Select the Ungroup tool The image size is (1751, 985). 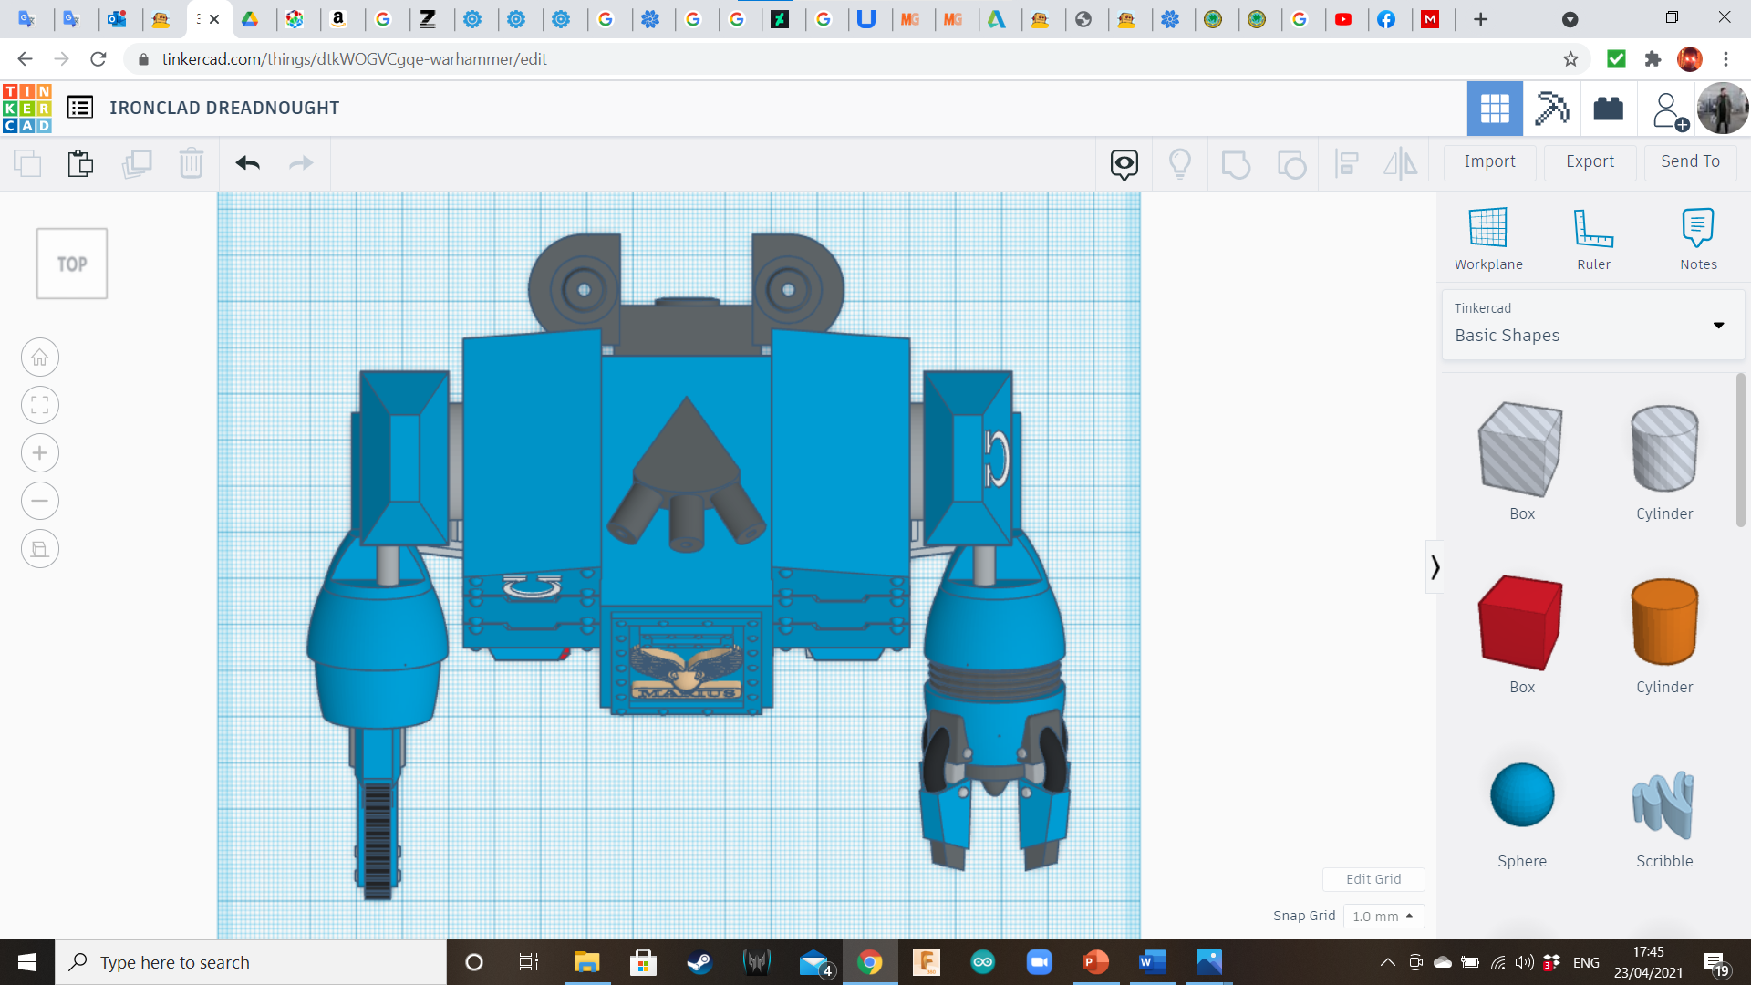click(1292, 163)
